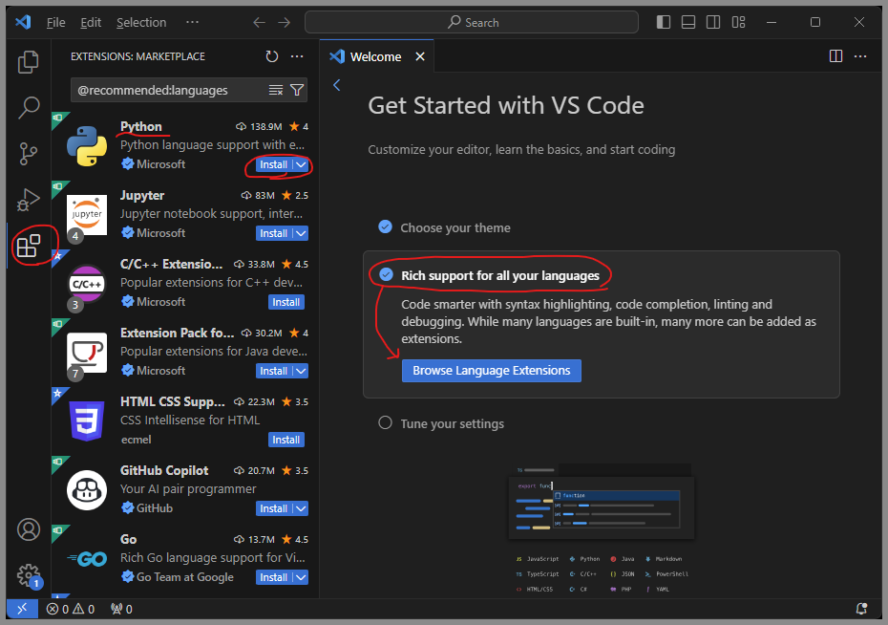Open the Selection menu
Screen dimensions: 888x625
(x=141, y=22)
